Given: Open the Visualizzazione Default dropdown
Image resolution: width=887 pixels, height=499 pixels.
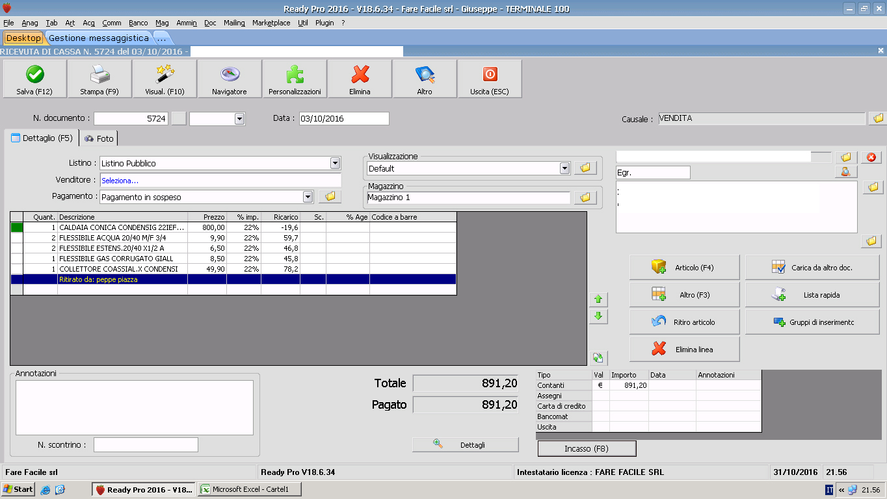Looking at the screenshot, I should 564,168.
